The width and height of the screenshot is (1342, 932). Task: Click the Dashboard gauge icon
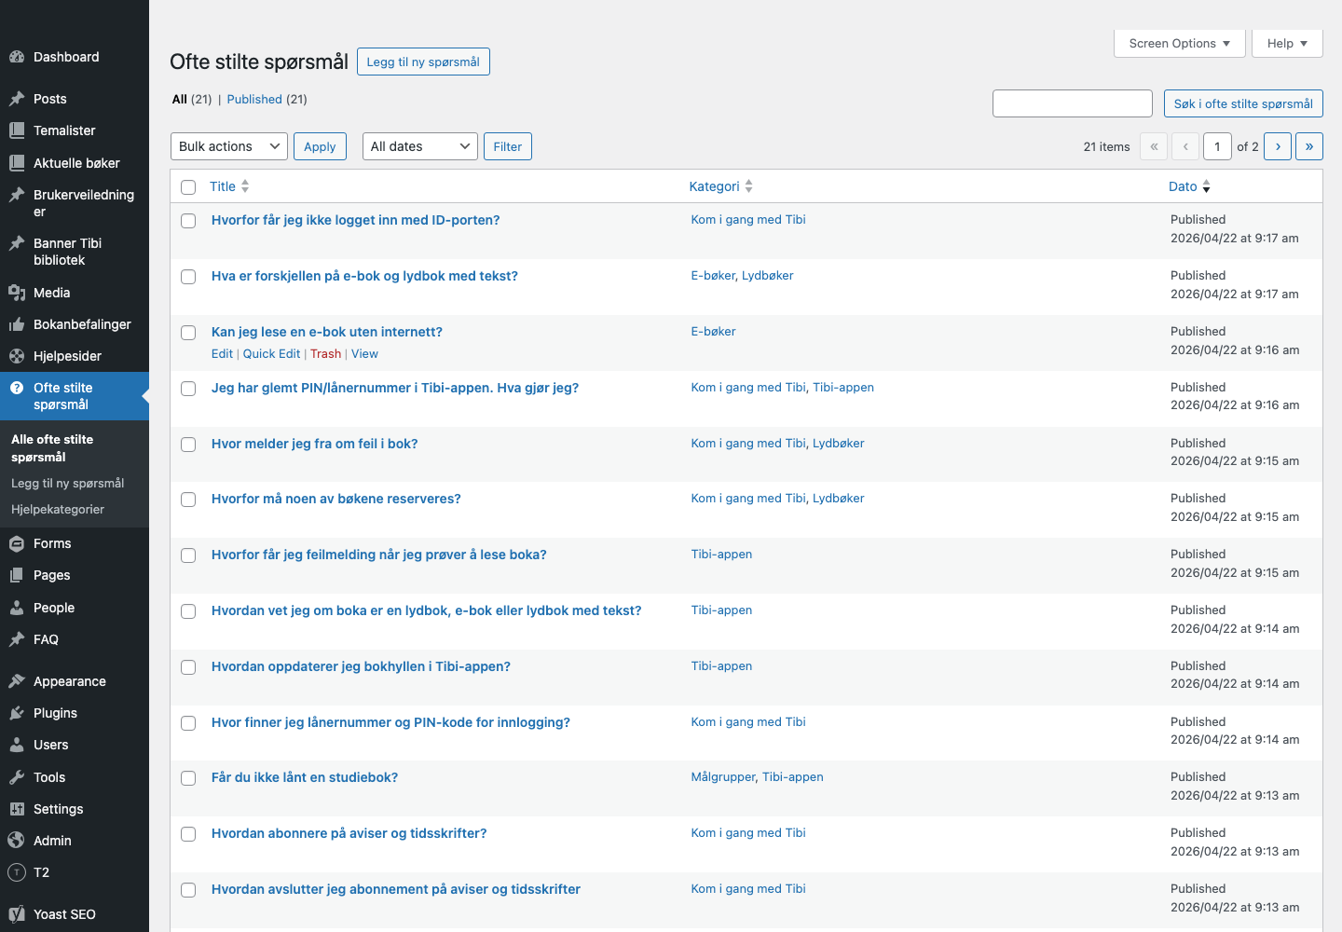pos(17,57)
